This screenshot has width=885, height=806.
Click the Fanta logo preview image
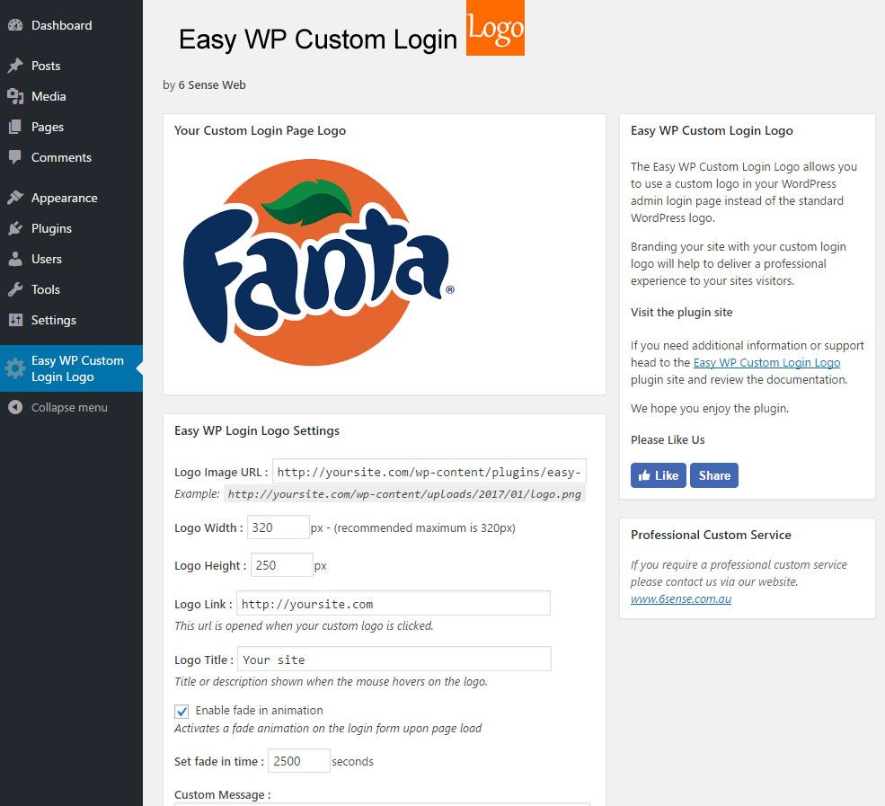[319, 262]
